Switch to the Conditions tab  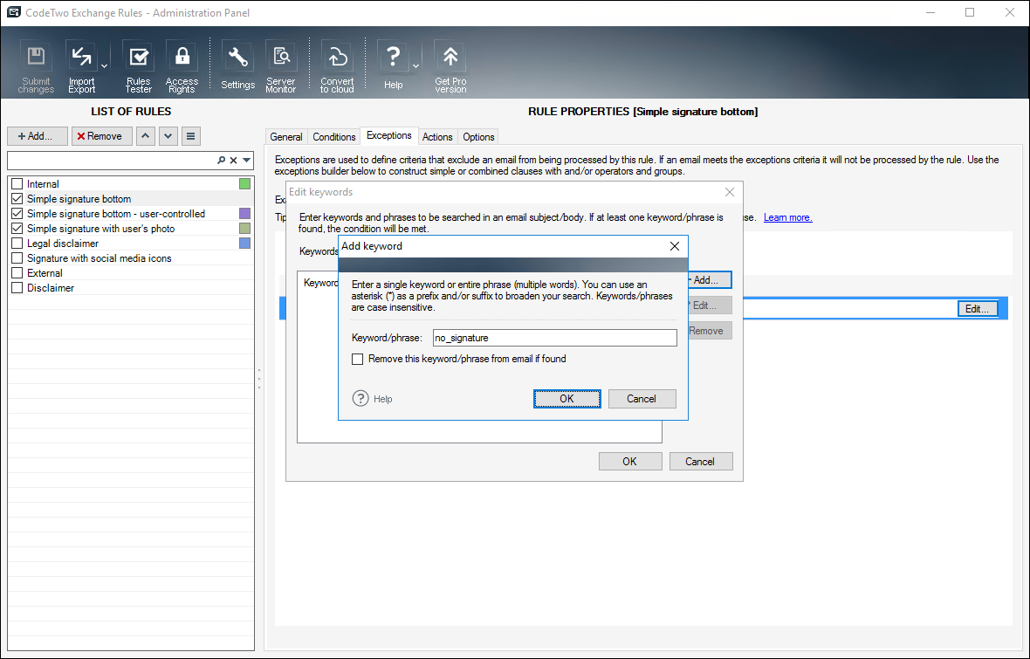pos(333,137)
